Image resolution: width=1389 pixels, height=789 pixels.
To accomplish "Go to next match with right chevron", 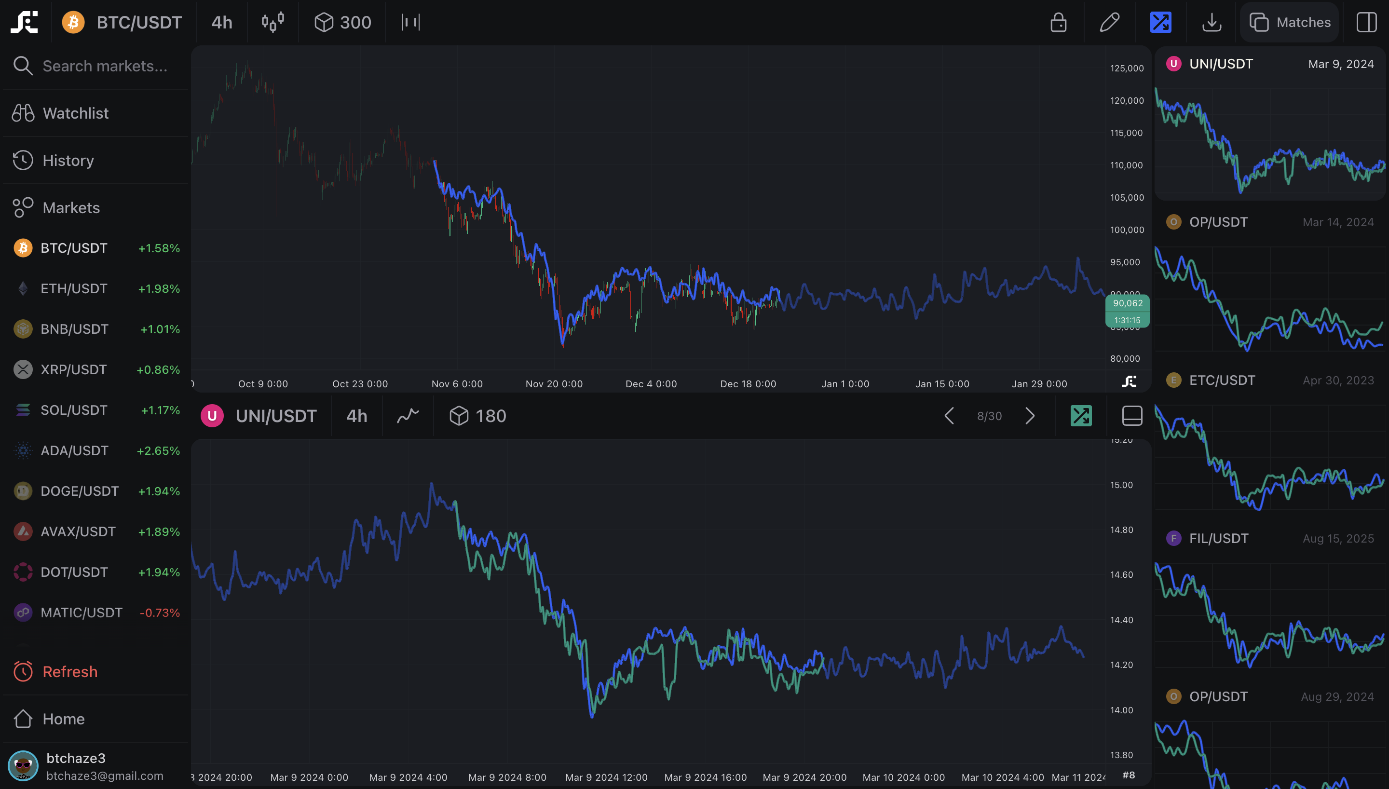I will click(x=1030, y=416).
